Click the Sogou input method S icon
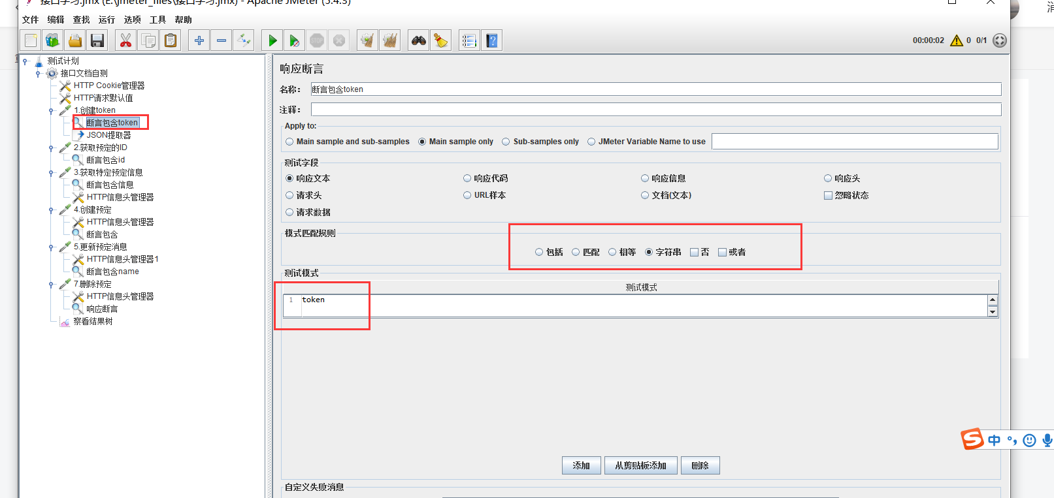Viewport: 1054px width, 498px height. click(x=972, y=439)
